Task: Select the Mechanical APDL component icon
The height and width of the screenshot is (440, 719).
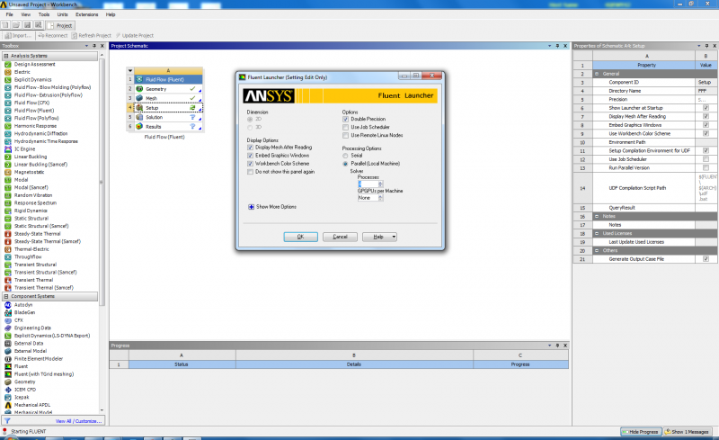Action: (8, 405)
